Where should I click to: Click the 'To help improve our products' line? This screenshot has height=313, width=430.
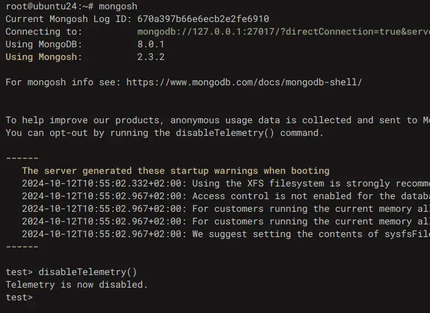pos(217,120)
